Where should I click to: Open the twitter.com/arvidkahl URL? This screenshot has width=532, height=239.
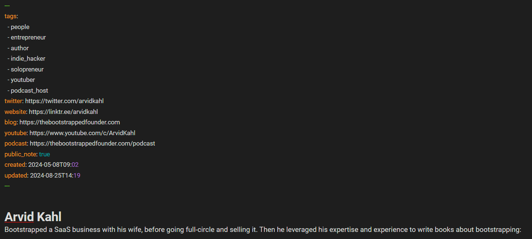click(64, 101)
